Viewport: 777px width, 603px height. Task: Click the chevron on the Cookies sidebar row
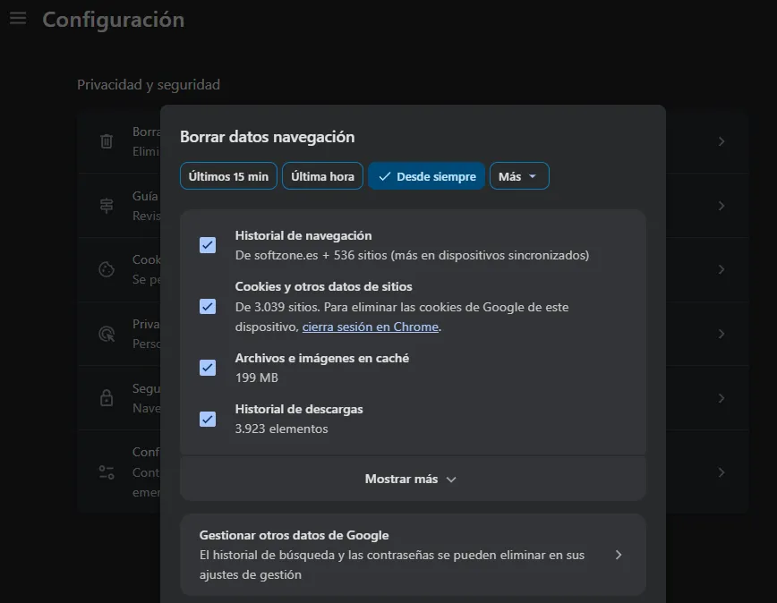721,269
